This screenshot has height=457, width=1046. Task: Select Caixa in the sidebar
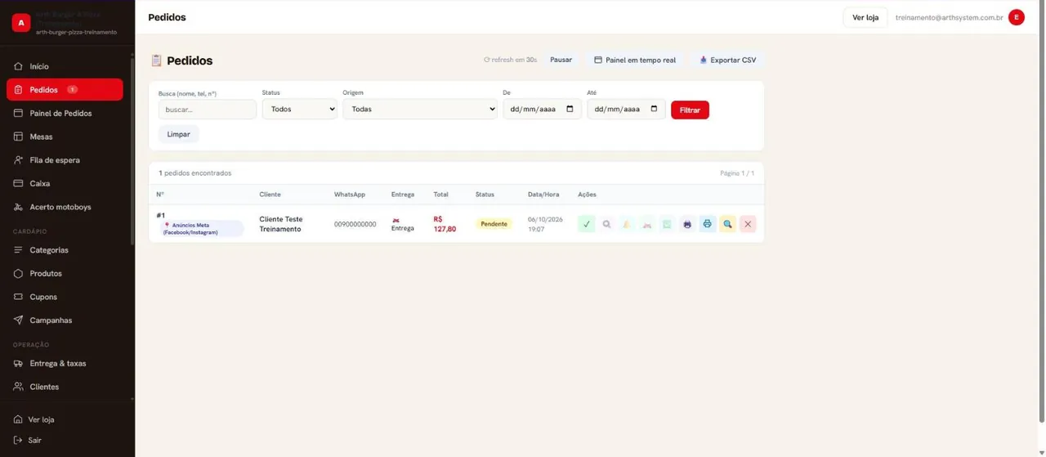pos(65,183)
